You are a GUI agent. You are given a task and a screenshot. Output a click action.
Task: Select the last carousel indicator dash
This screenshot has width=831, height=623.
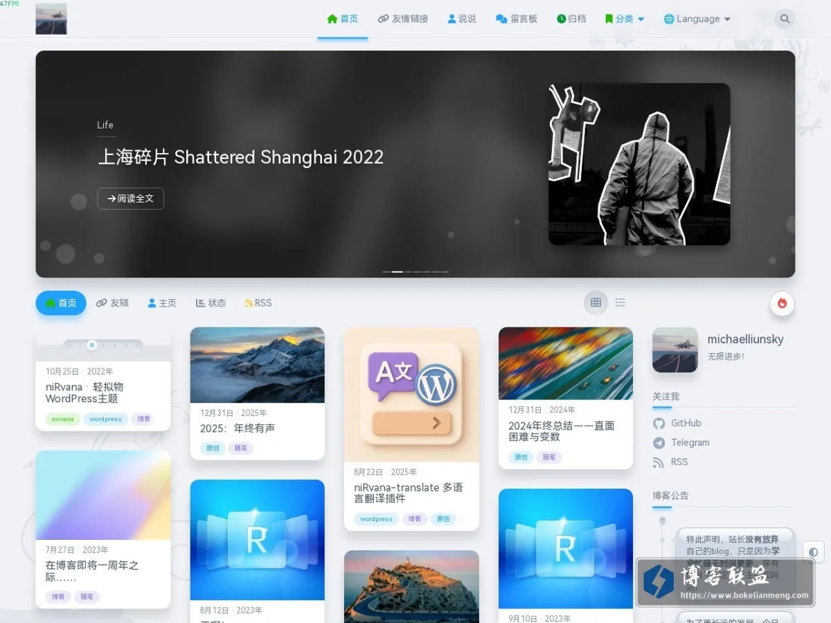[x=445, y=272]
